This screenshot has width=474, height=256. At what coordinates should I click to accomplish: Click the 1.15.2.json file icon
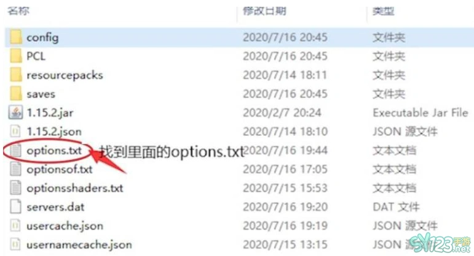[x=15, y=131]
